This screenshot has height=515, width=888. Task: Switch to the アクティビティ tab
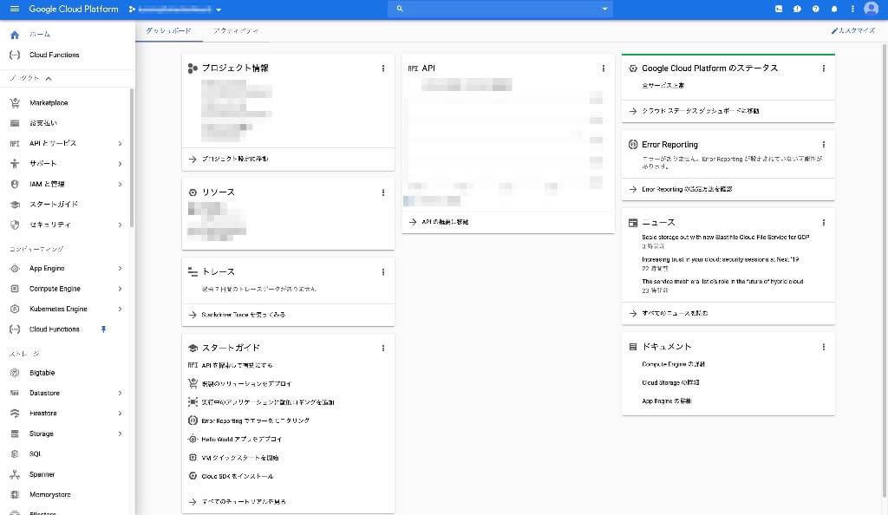(237, 30)
